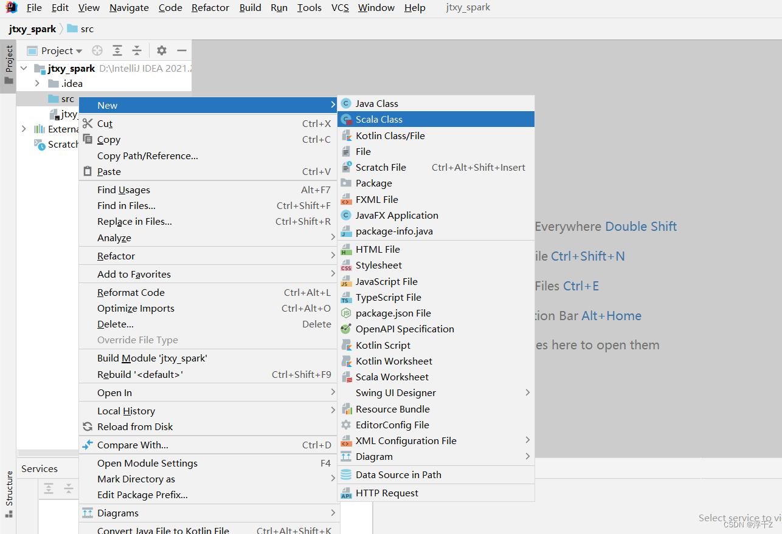The height and width of the screenshot is (534, 782).
Task: Choose Open Module Settings
Action: coord(209,463)
